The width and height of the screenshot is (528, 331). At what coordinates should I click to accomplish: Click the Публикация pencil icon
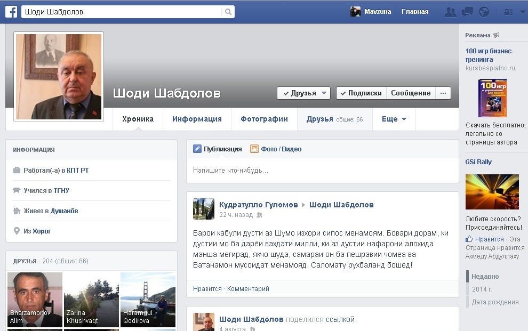click(197, 149)
